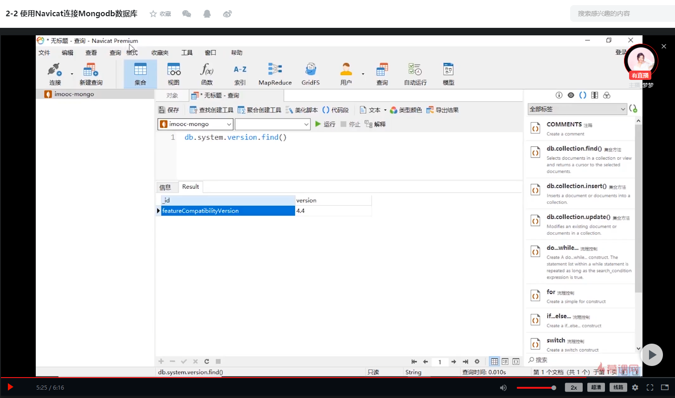Open the 查找创建工具 find builder
The height and width of the screenshot is (398, 675).
point(212,110)
